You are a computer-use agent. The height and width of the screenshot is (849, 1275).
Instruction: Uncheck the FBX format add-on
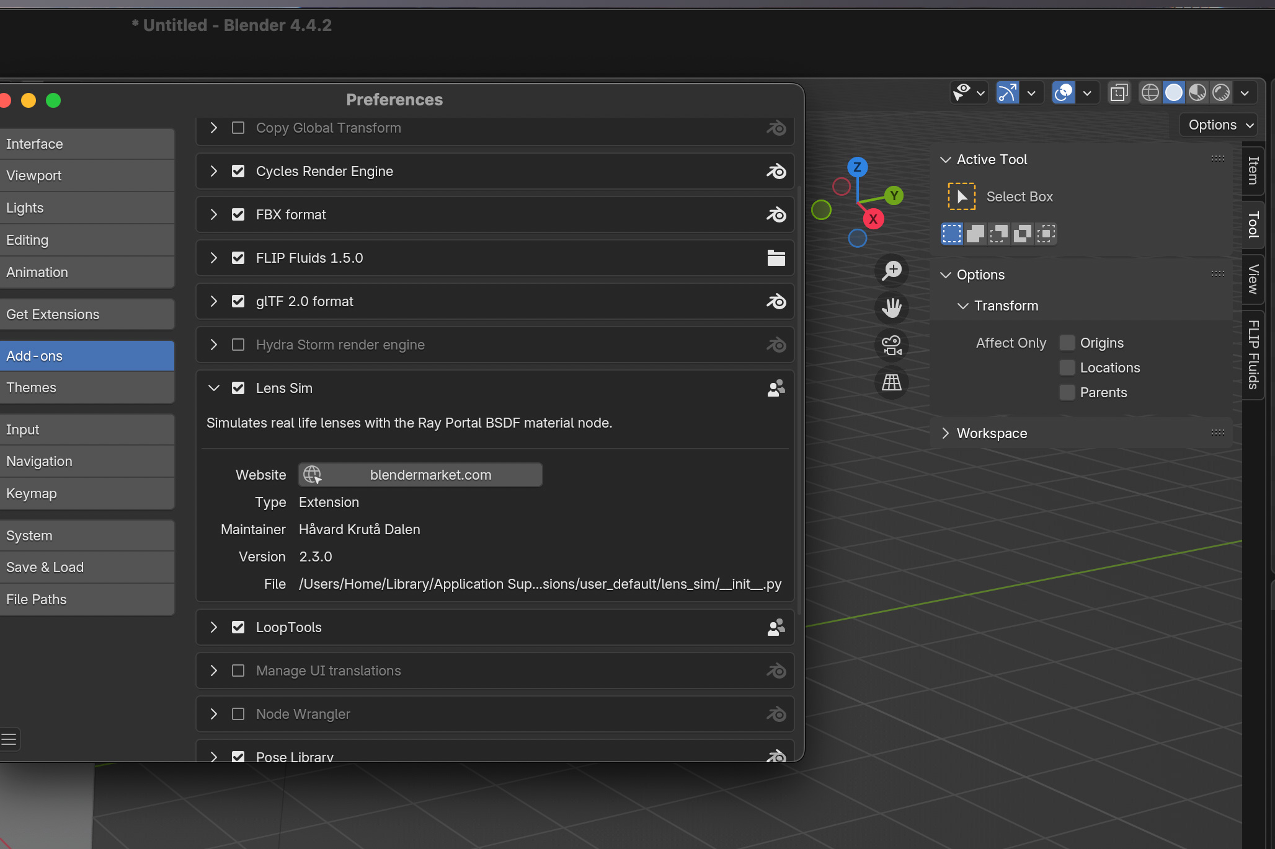[x=238, y=214]
